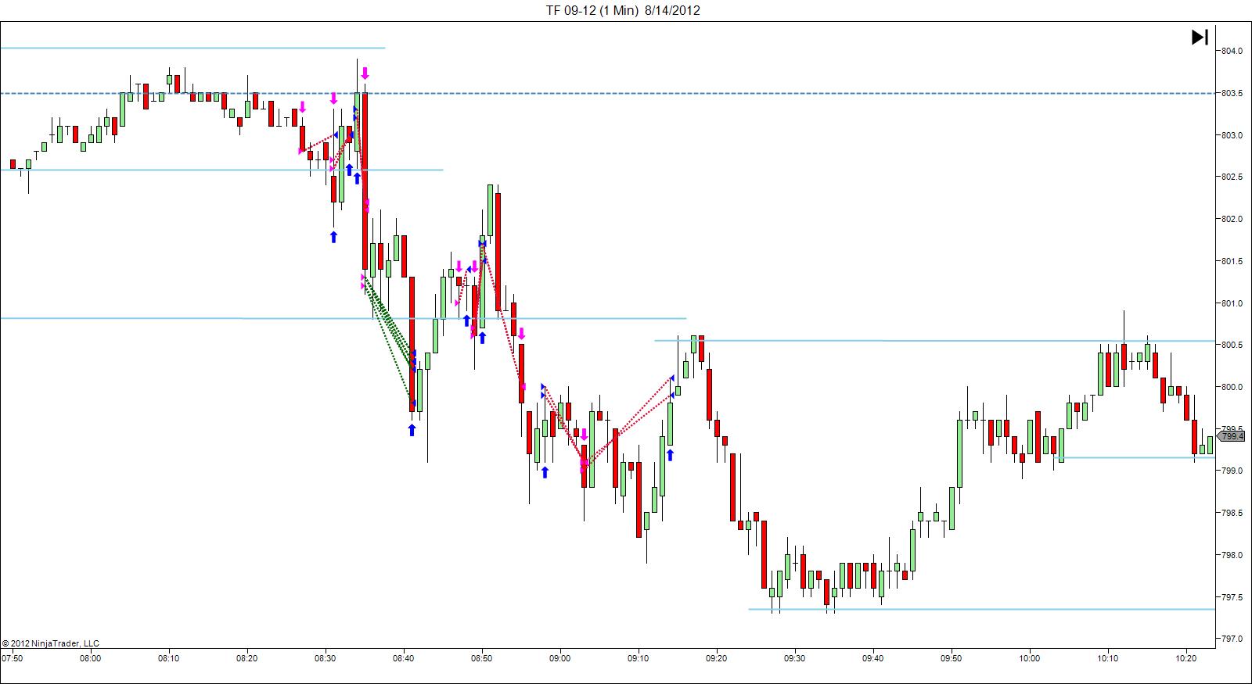The width and height of the screenshot is (1252, 684).
Task: Select price axis label 799.0
Action: pyautogui.click(x=1232, y=471)
